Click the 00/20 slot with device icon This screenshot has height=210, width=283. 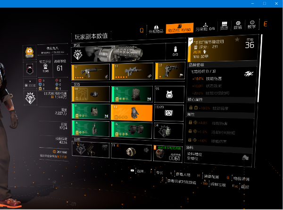169,113
